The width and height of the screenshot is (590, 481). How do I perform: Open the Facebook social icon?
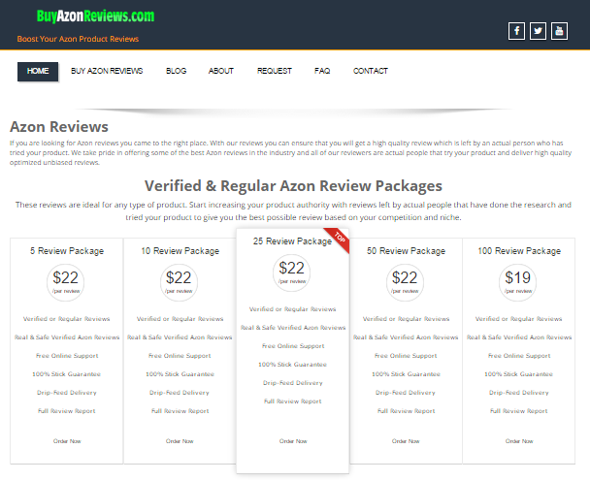click(x=516, y=30)
